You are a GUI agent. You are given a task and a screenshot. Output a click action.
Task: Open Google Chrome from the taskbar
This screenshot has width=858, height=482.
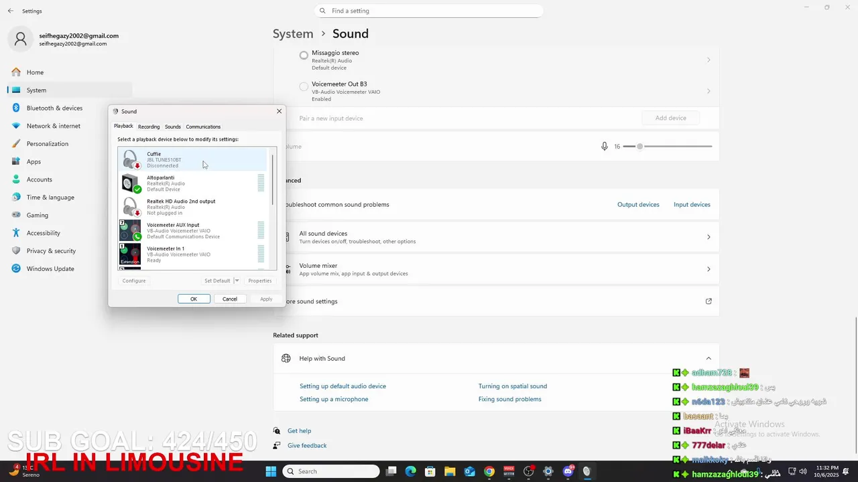[x=489, y=471]
